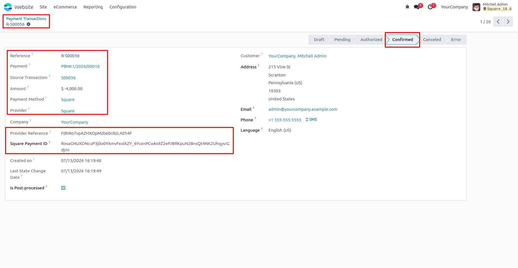Image resolution: width=518 pixels, height=268 pixels.
Task: Click help tooltip next to Language
Action: [x=262, y=129]
